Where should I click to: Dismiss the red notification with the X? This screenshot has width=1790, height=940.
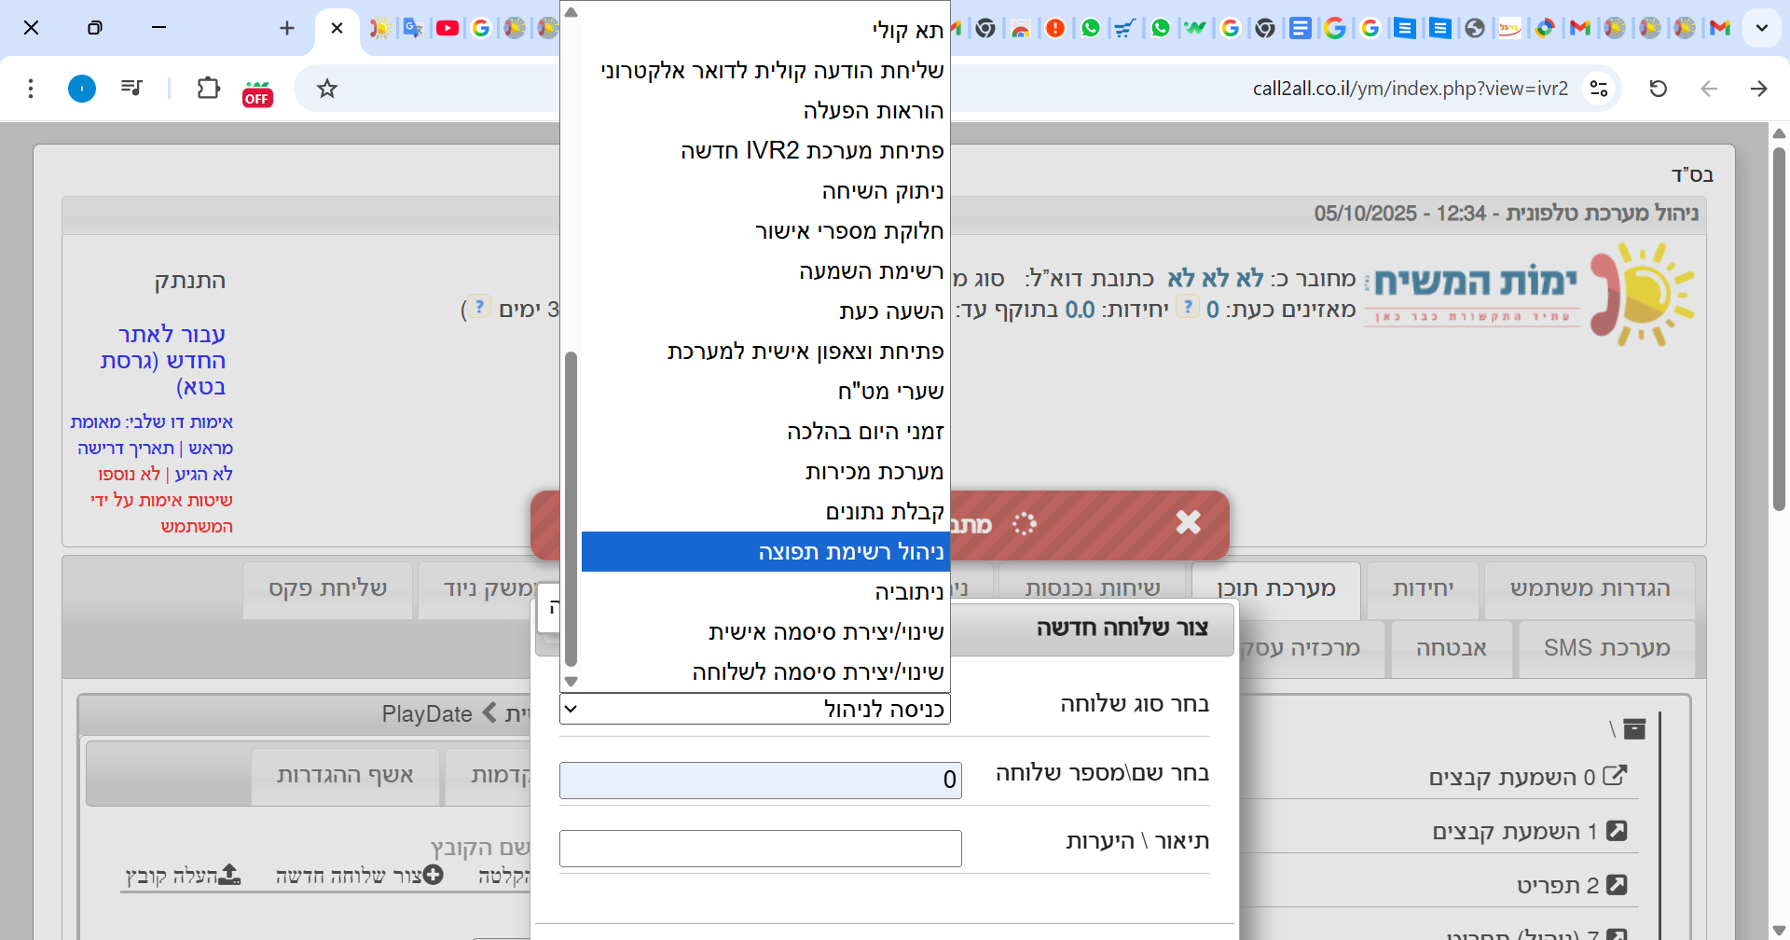pos(1188,522)
